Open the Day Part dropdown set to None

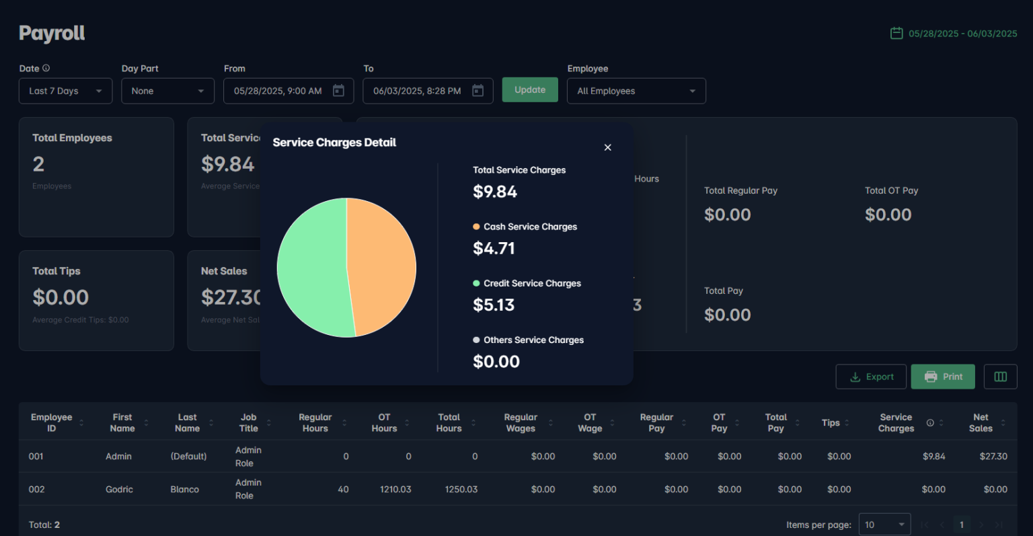[167, 91]
